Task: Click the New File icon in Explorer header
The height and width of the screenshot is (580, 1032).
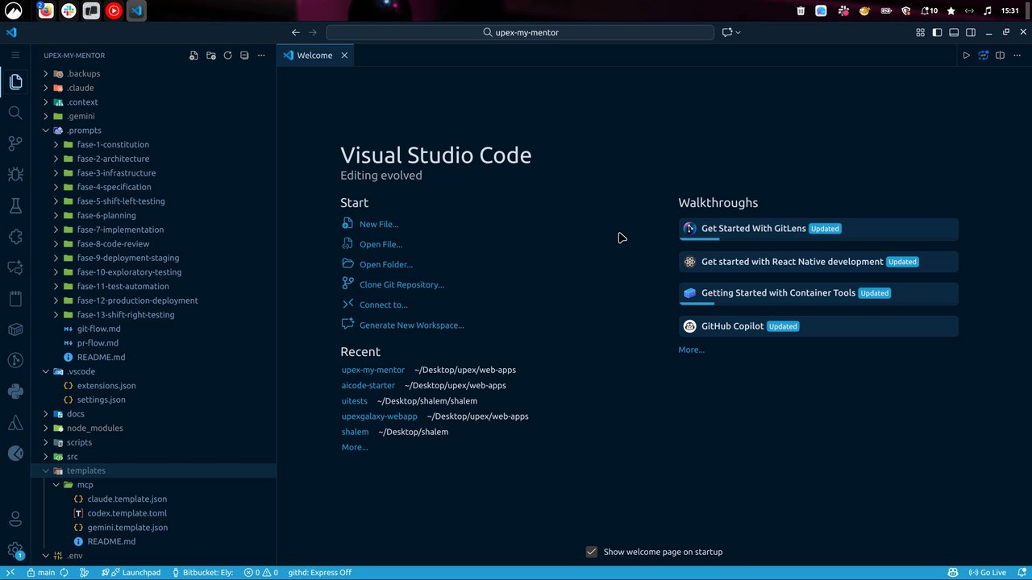Action: pyautogui.click(x=193, y=56)
